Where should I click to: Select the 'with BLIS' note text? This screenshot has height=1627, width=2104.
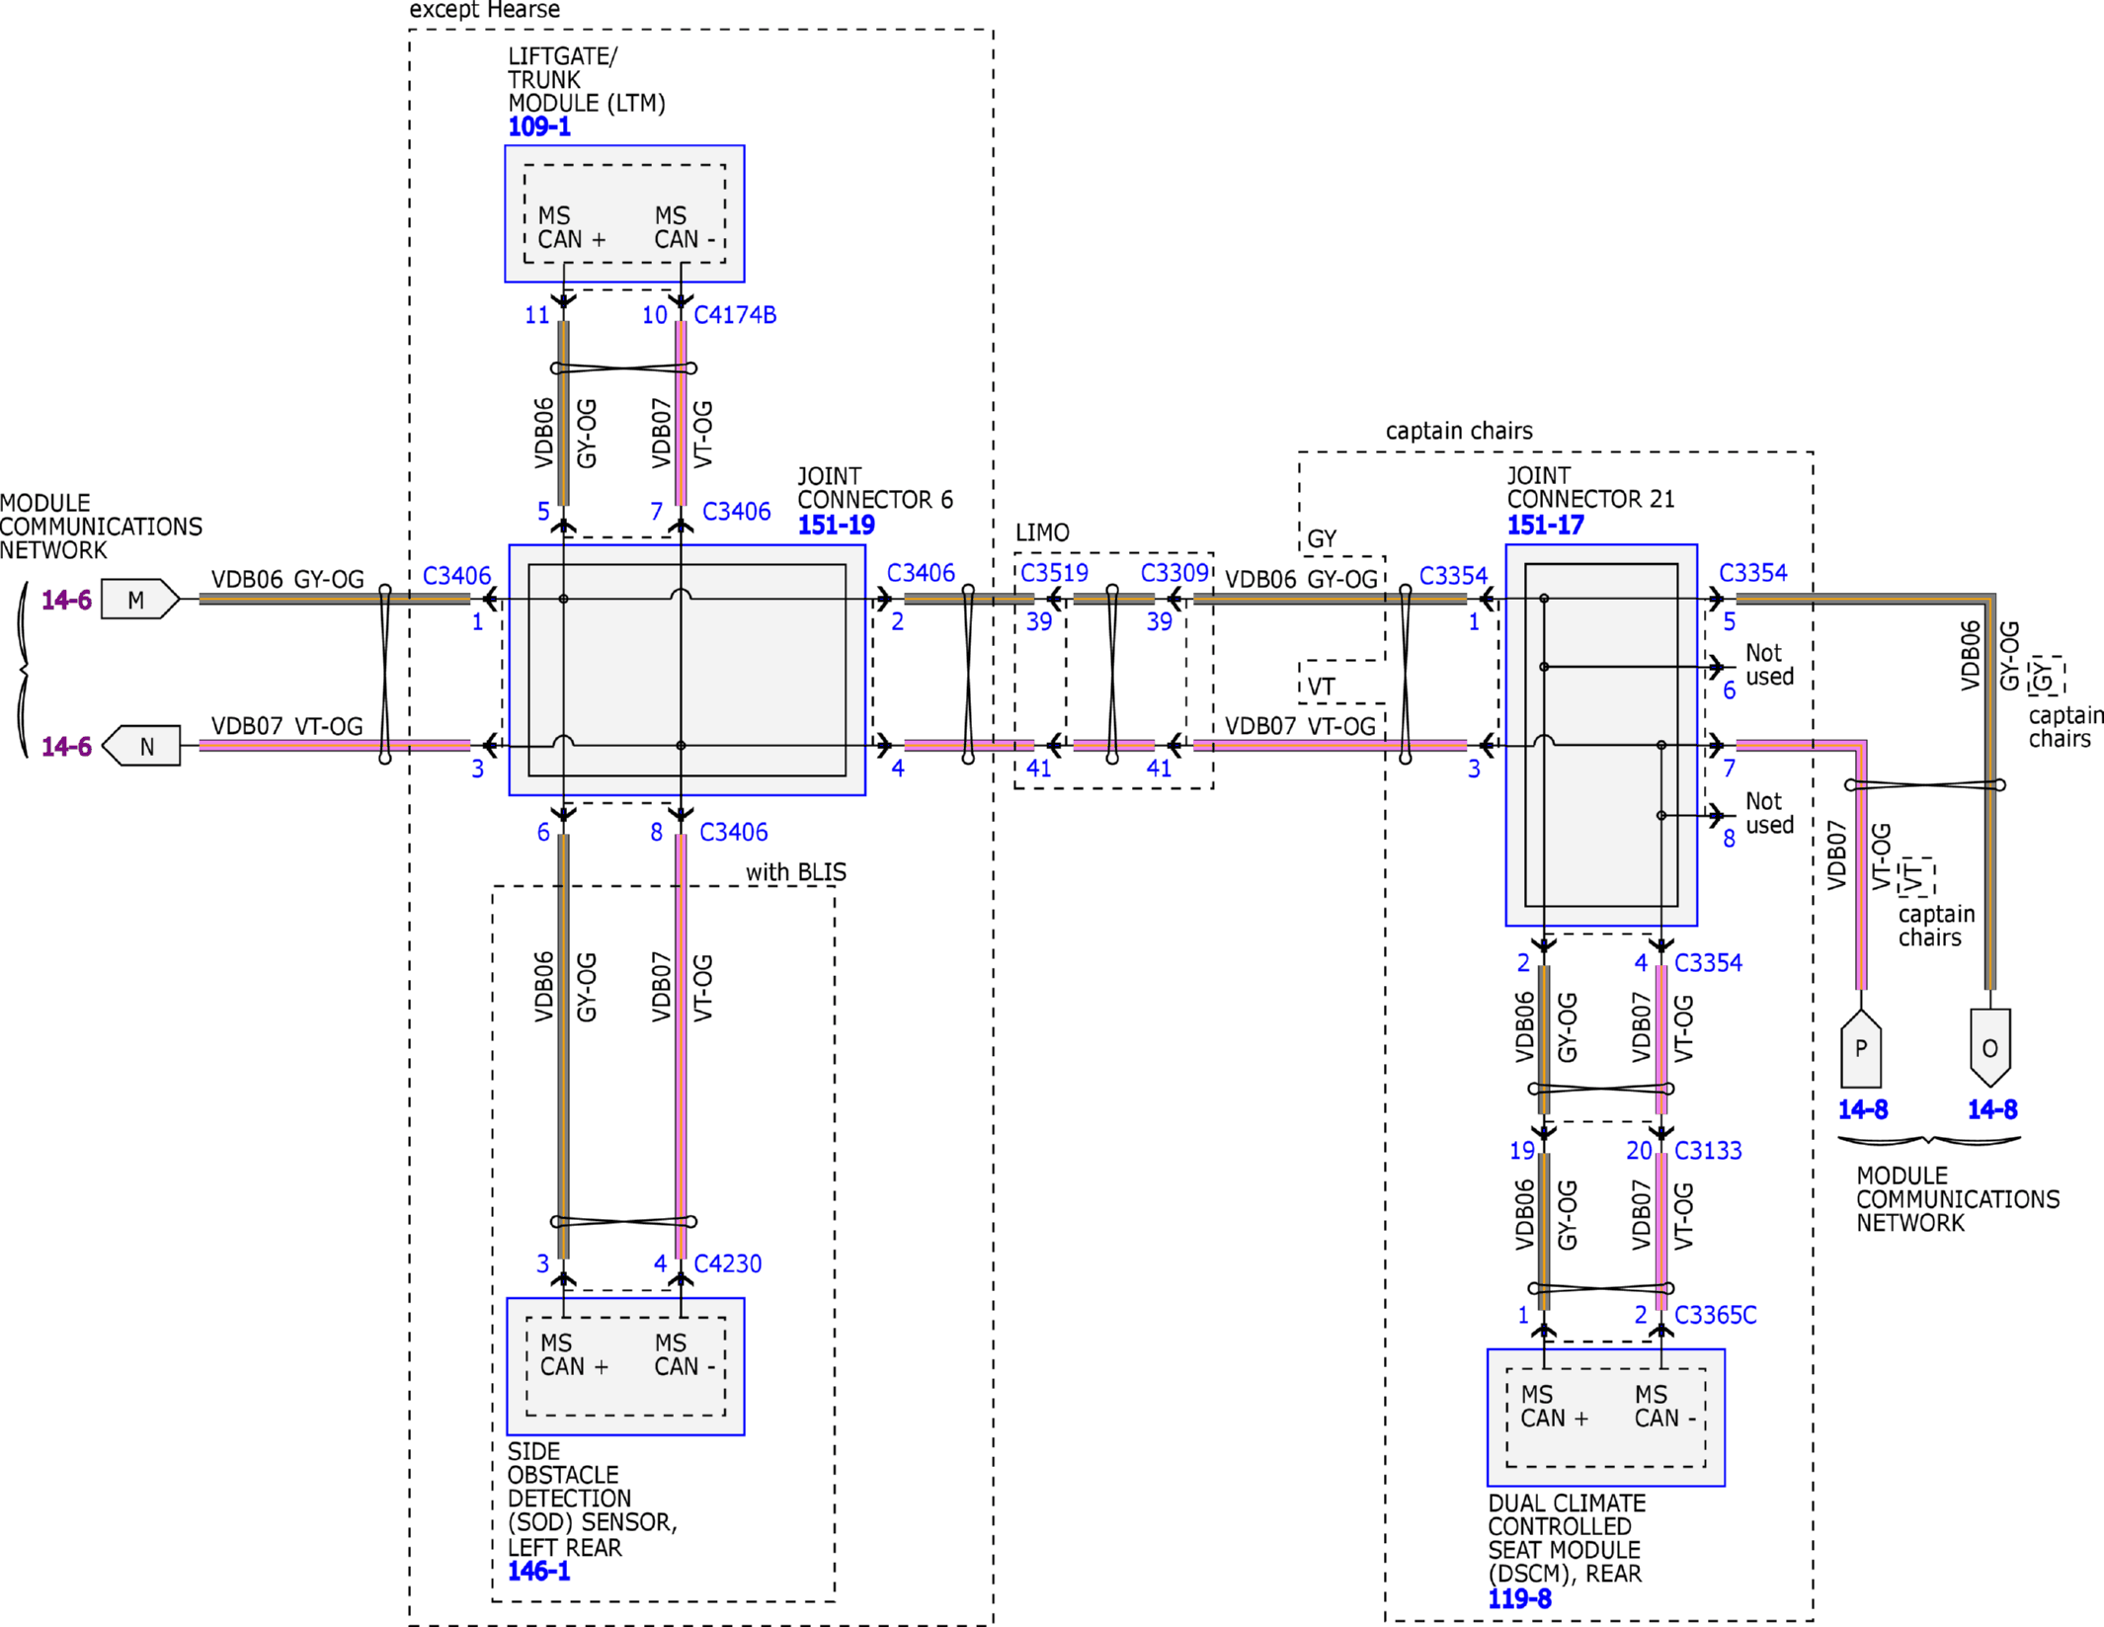(796, 872)
